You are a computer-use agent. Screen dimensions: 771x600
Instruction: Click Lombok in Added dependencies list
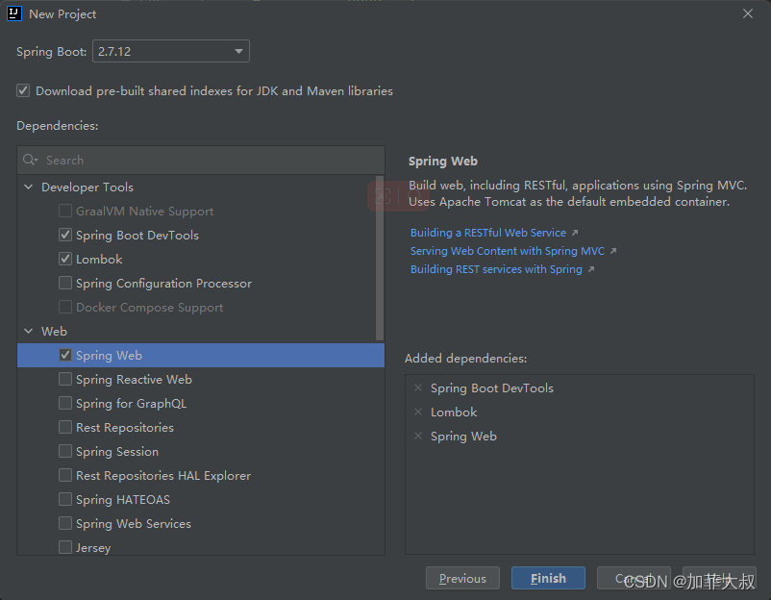pyautogui.click(x=454, y=412)
